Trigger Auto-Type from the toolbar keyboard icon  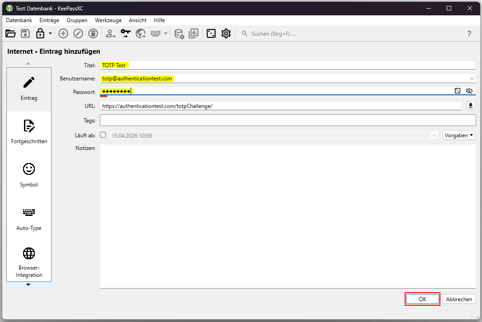[156, 33]
